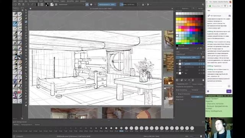
Task: Toggle preserve alpha button in the toolbar
Action: [x=91, y=5]
